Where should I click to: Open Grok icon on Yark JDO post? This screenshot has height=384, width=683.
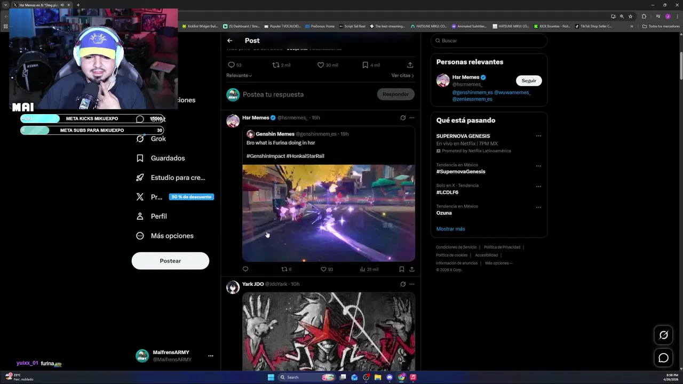click(403, 284)
